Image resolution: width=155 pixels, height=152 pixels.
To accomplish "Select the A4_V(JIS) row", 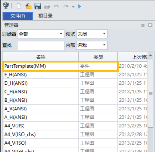I will (75, 126).
